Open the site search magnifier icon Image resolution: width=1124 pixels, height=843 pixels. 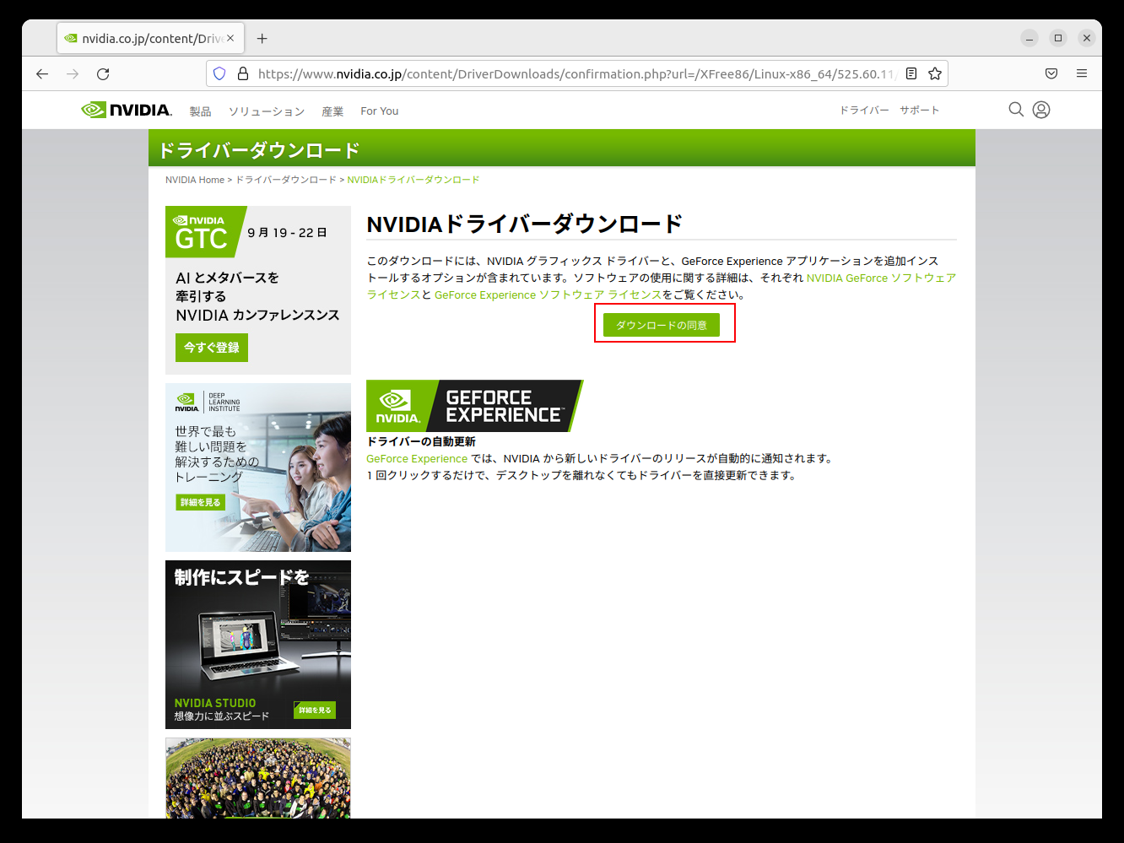[1016, 110]
